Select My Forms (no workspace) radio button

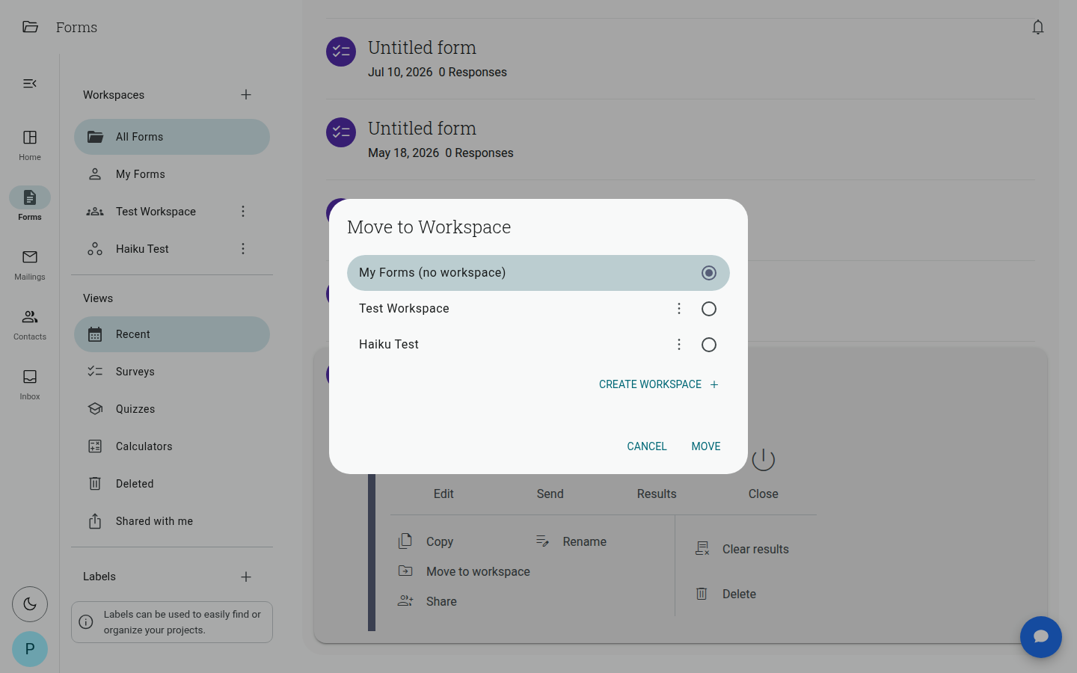[x=709, y=273]
